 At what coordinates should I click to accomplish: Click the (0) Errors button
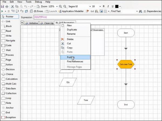click(37, 11)
